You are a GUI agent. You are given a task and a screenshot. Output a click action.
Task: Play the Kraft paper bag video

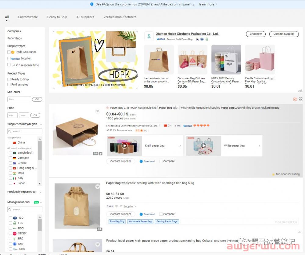point(124,145)
